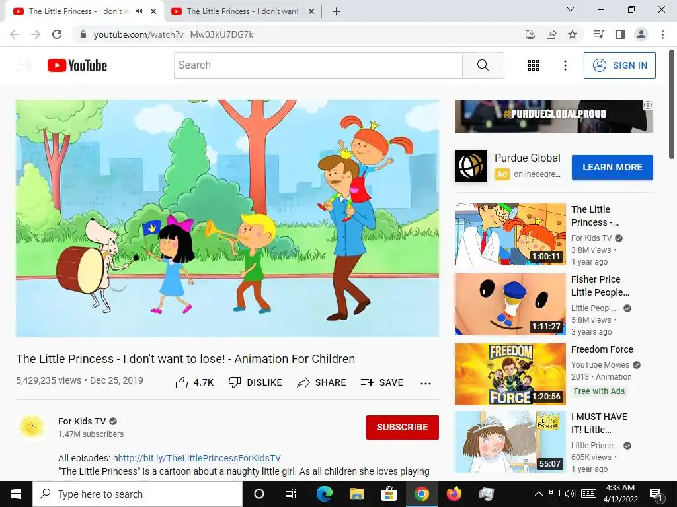Screen dimensions: 677x507
Task: Share the video
Action: point(322,382)
